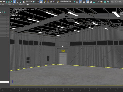Open the Standard viewport quality menu
Image resolution: width=123 pixels, height=92 pixels.
coord(22,9)
